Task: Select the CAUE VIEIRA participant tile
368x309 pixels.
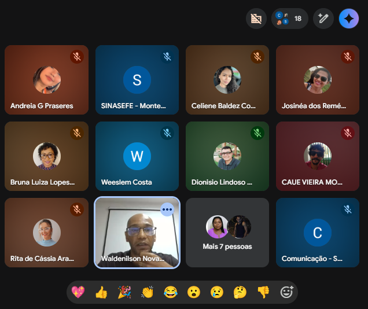Action: (318, 156)
